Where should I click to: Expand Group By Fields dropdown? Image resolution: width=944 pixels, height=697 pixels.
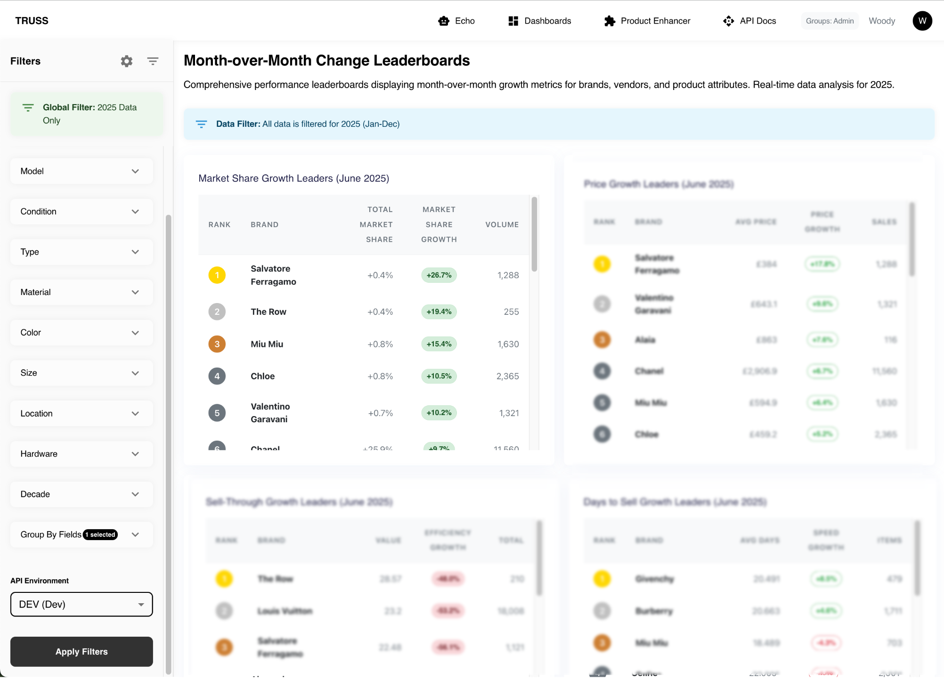(81, 534)
